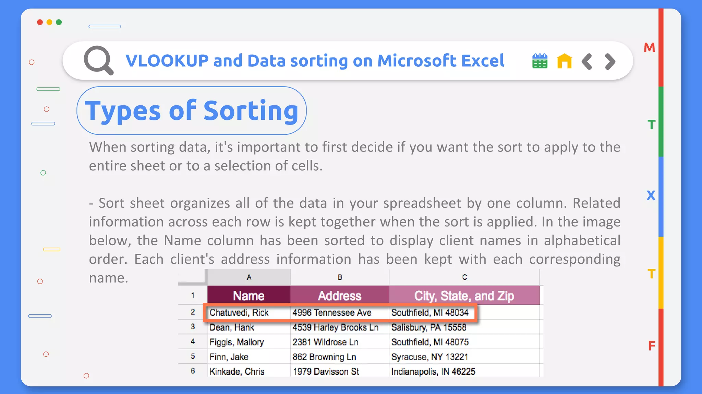
Task: Select the blue X side tab
Action: coord(651,195)
